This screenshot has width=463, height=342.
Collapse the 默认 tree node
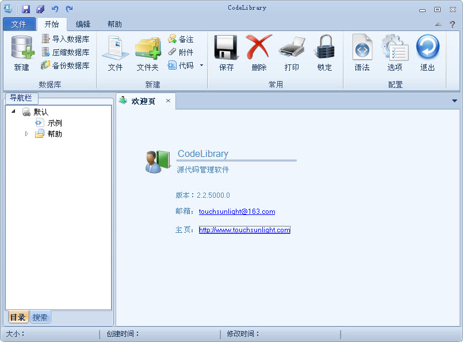click(x=13, y=112)
